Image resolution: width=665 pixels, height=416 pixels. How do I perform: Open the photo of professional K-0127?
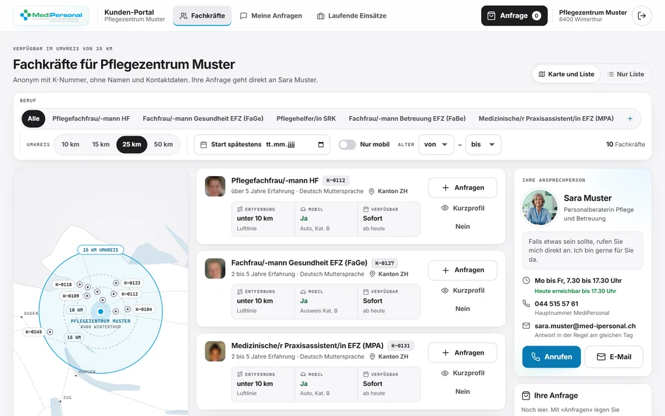click(215, 269)
